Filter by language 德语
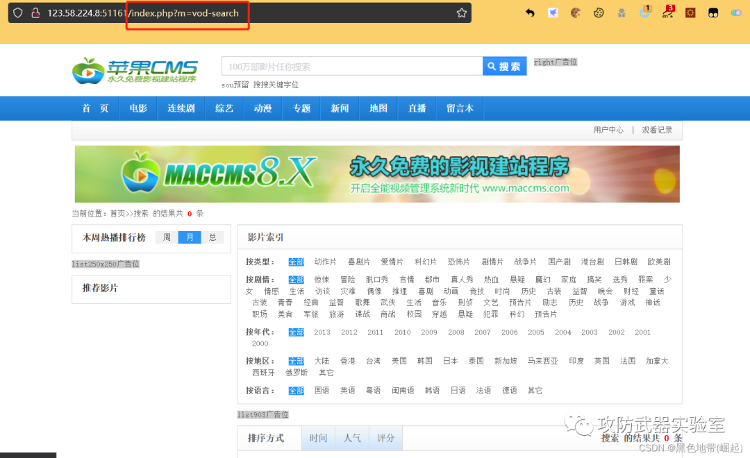This screenshot has width=750, height=458. 510,391
